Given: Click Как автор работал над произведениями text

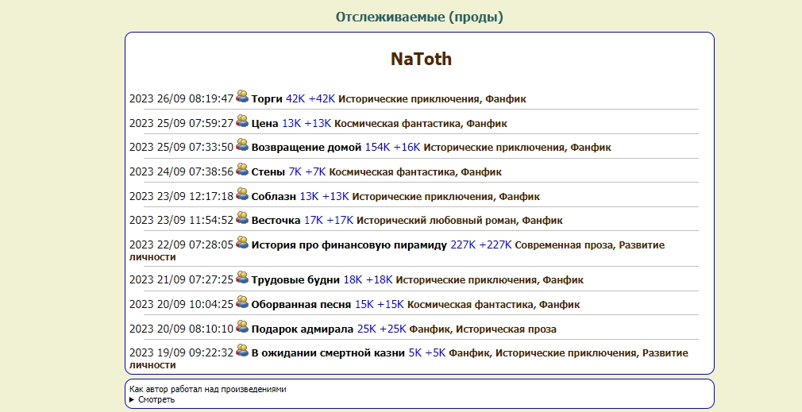Looking at the screenshot, I should click(x=208, y=390).
